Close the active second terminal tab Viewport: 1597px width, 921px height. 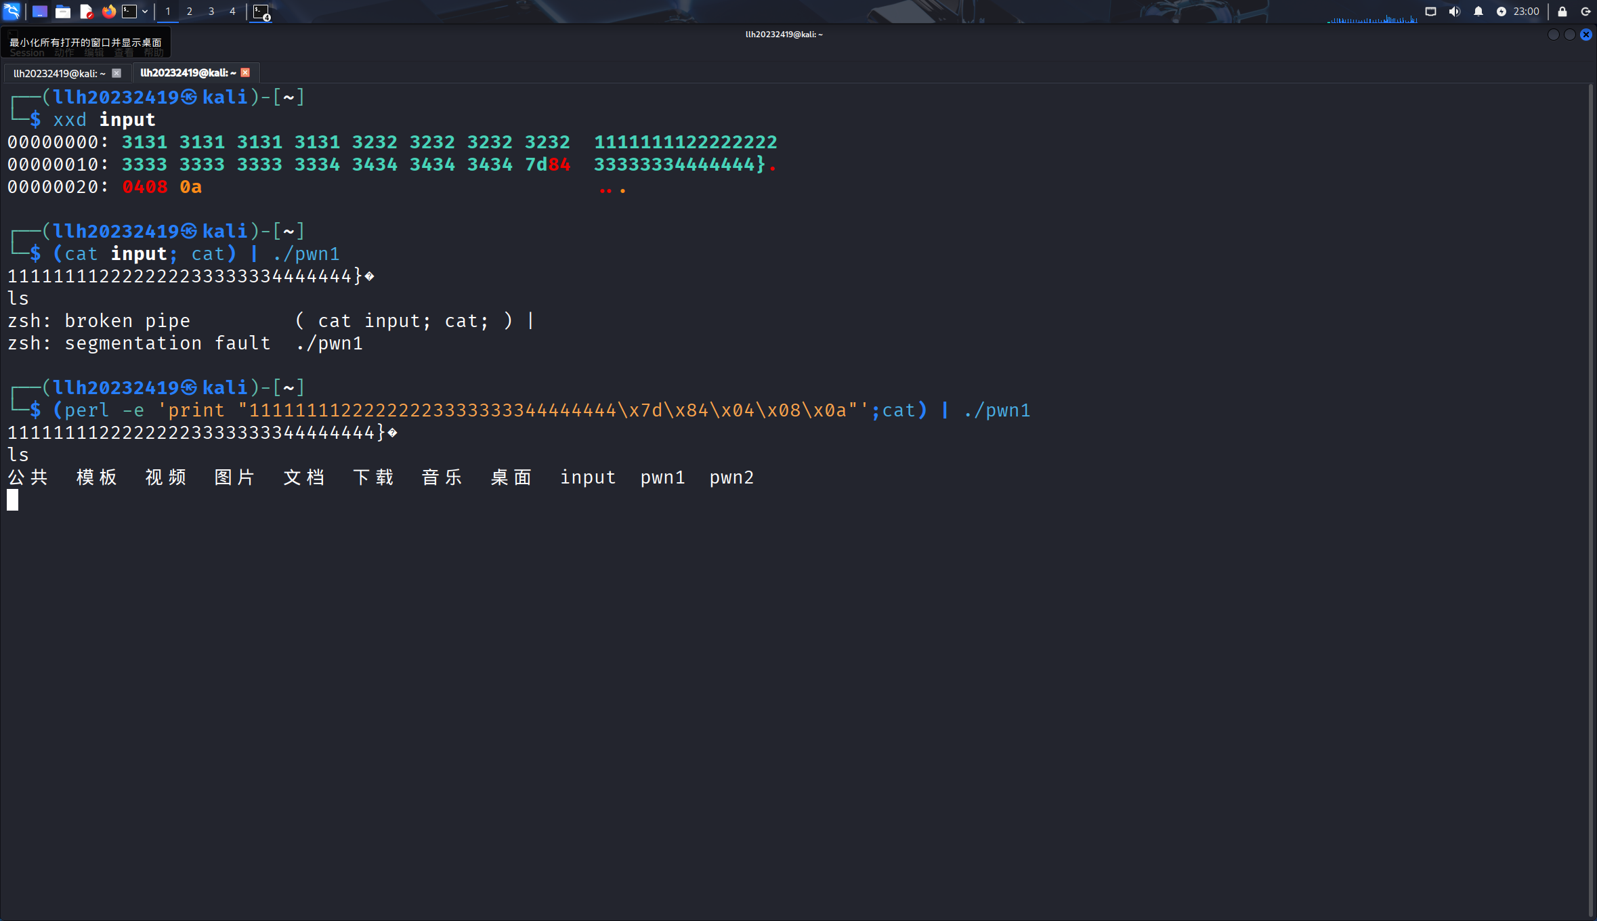pos(246,72)
